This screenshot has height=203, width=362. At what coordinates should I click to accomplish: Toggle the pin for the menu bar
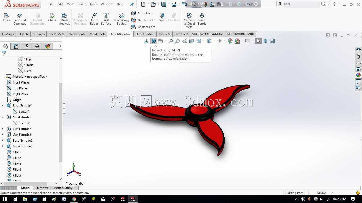click(x=132, y=4)
